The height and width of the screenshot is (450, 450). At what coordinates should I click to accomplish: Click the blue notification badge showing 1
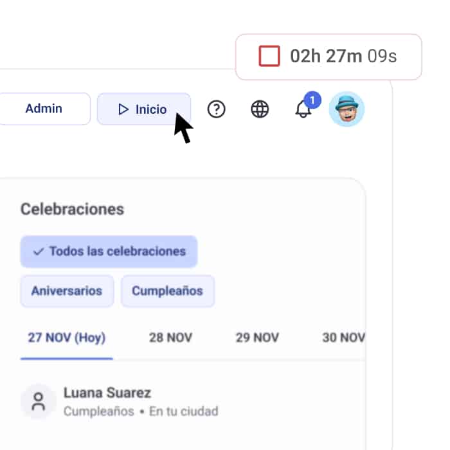coord(312,100)
